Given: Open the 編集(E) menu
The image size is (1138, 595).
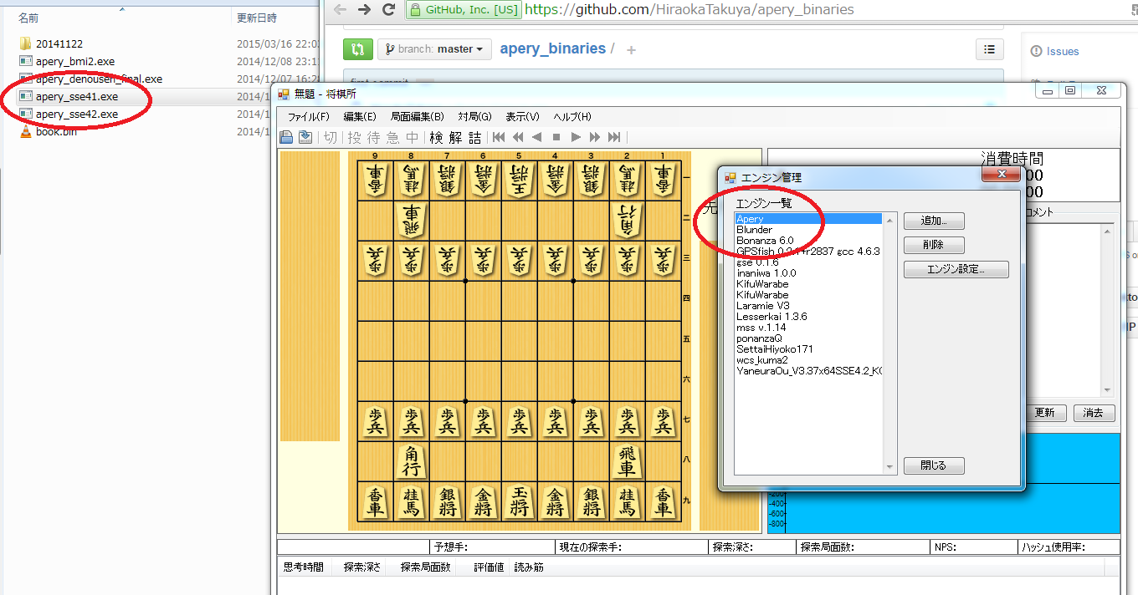Looking at the screenshot, I should 360,117.
